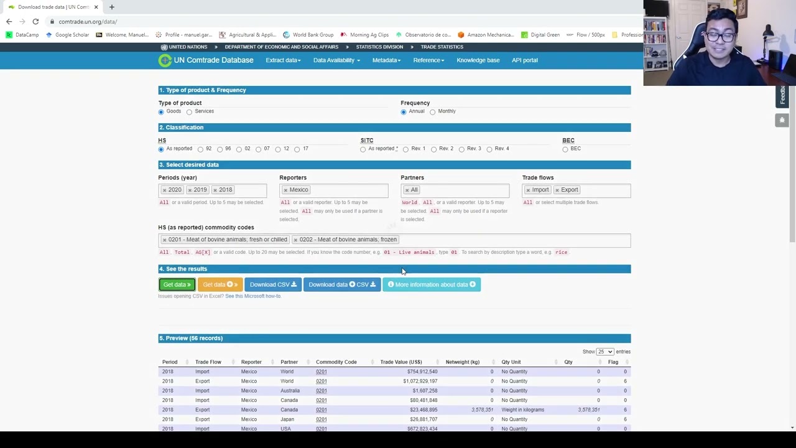
Task: Select HS 92 classification
Action: (200, 149)
